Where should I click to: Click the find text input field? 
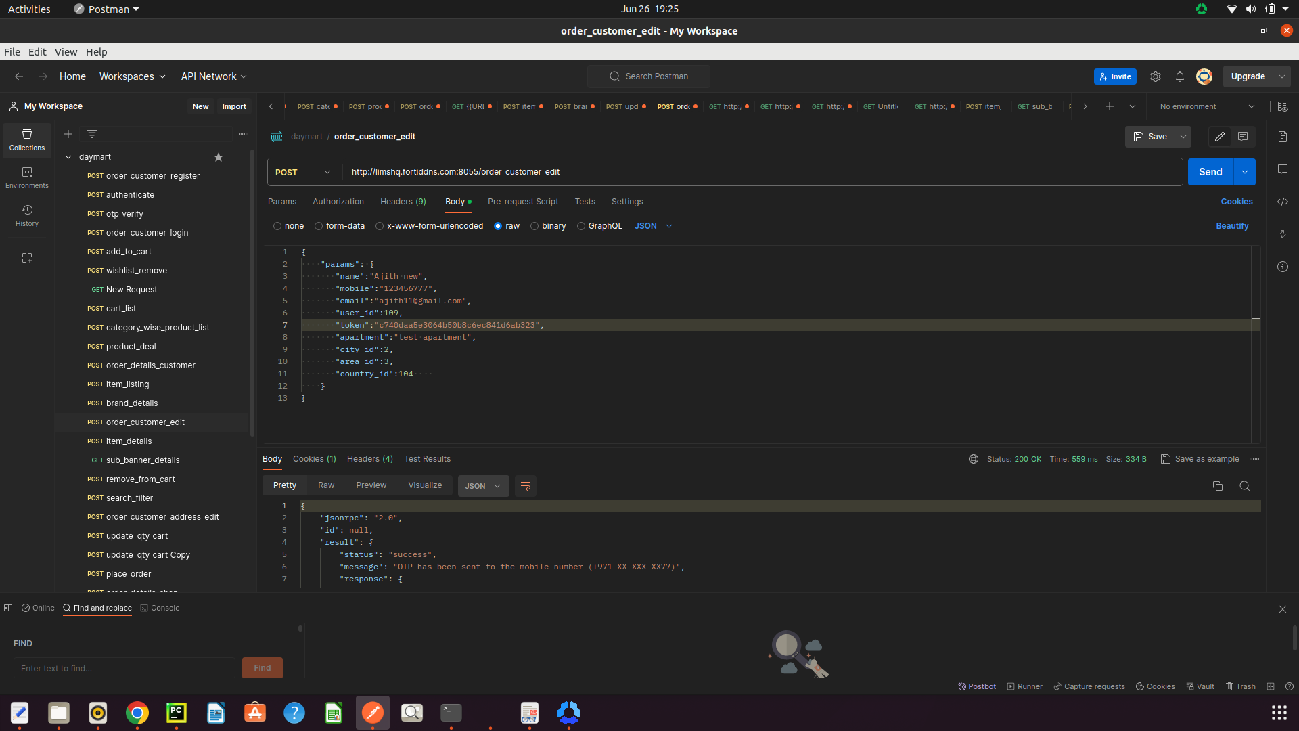[x=124, y=668]
